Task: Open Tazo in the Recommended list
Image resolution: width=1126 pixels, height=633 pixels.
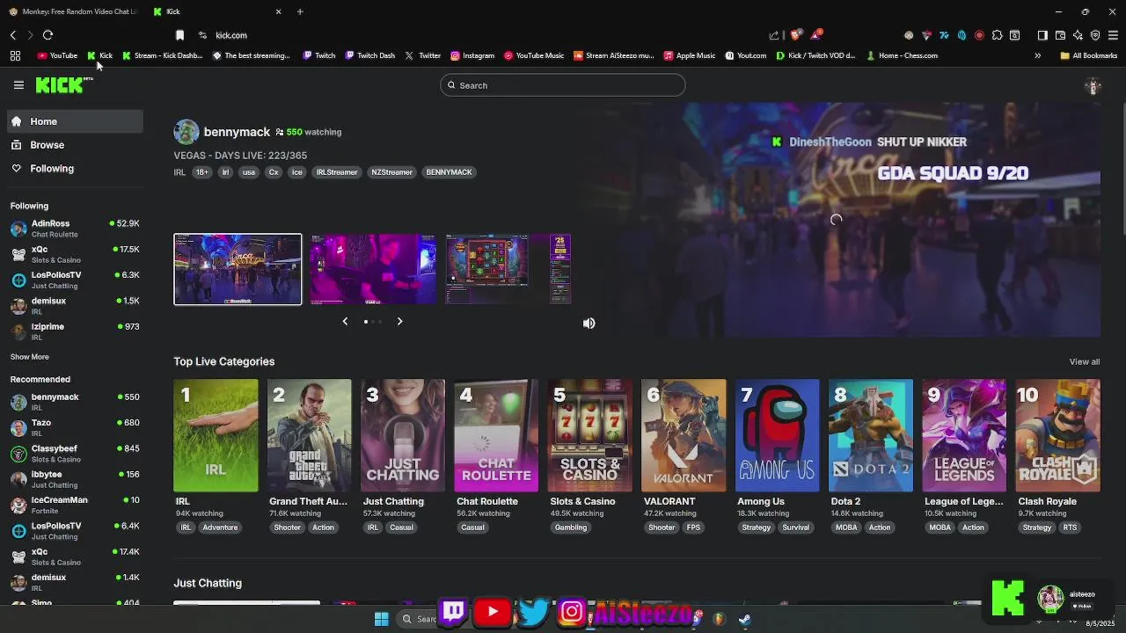Action: tap(75, 427)
